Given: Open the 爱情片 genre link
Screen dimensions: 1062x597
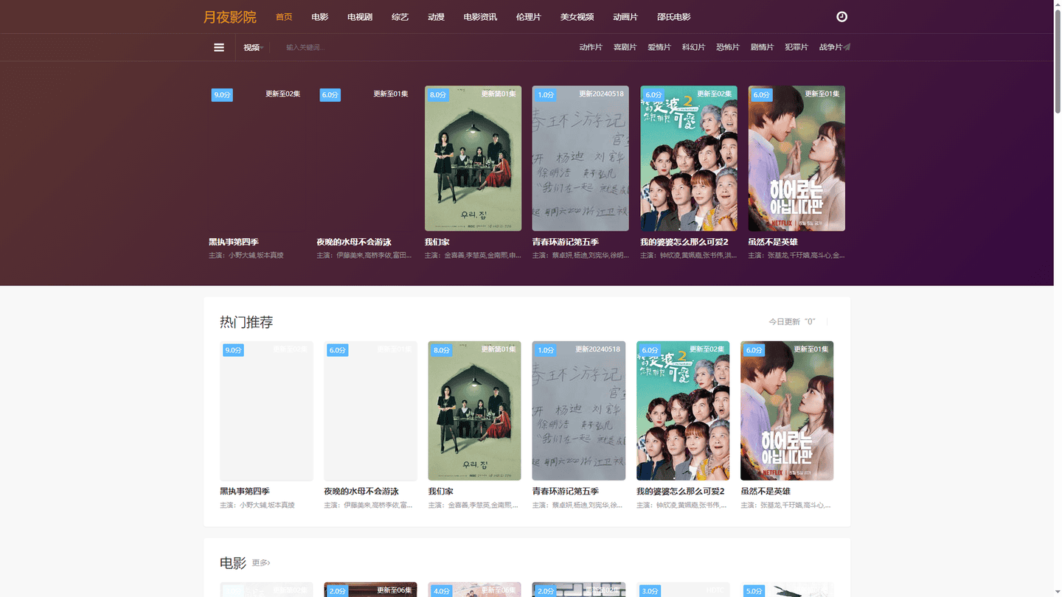Looking at the screenshot, I should click(x=659, y=47).
